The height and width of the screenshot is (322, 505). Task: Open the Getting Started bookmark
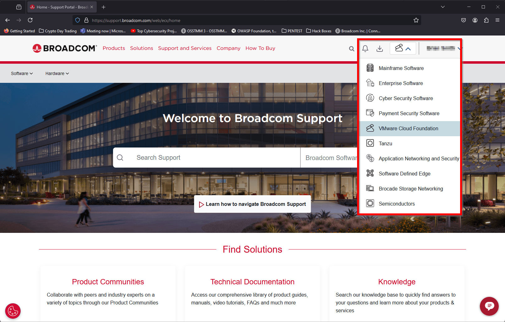tap(19, 31)
